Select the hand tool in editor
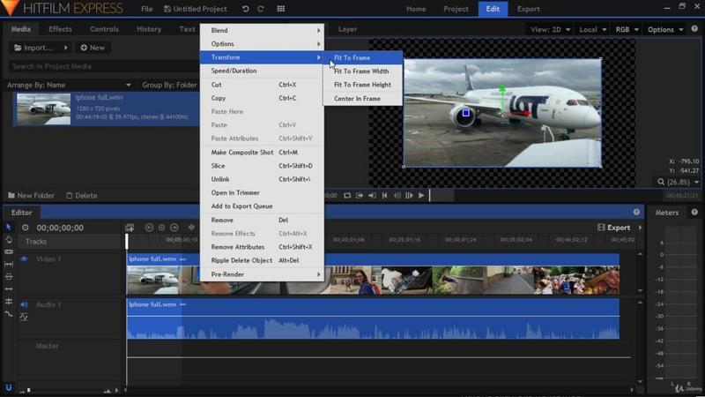 coord(9,239)
